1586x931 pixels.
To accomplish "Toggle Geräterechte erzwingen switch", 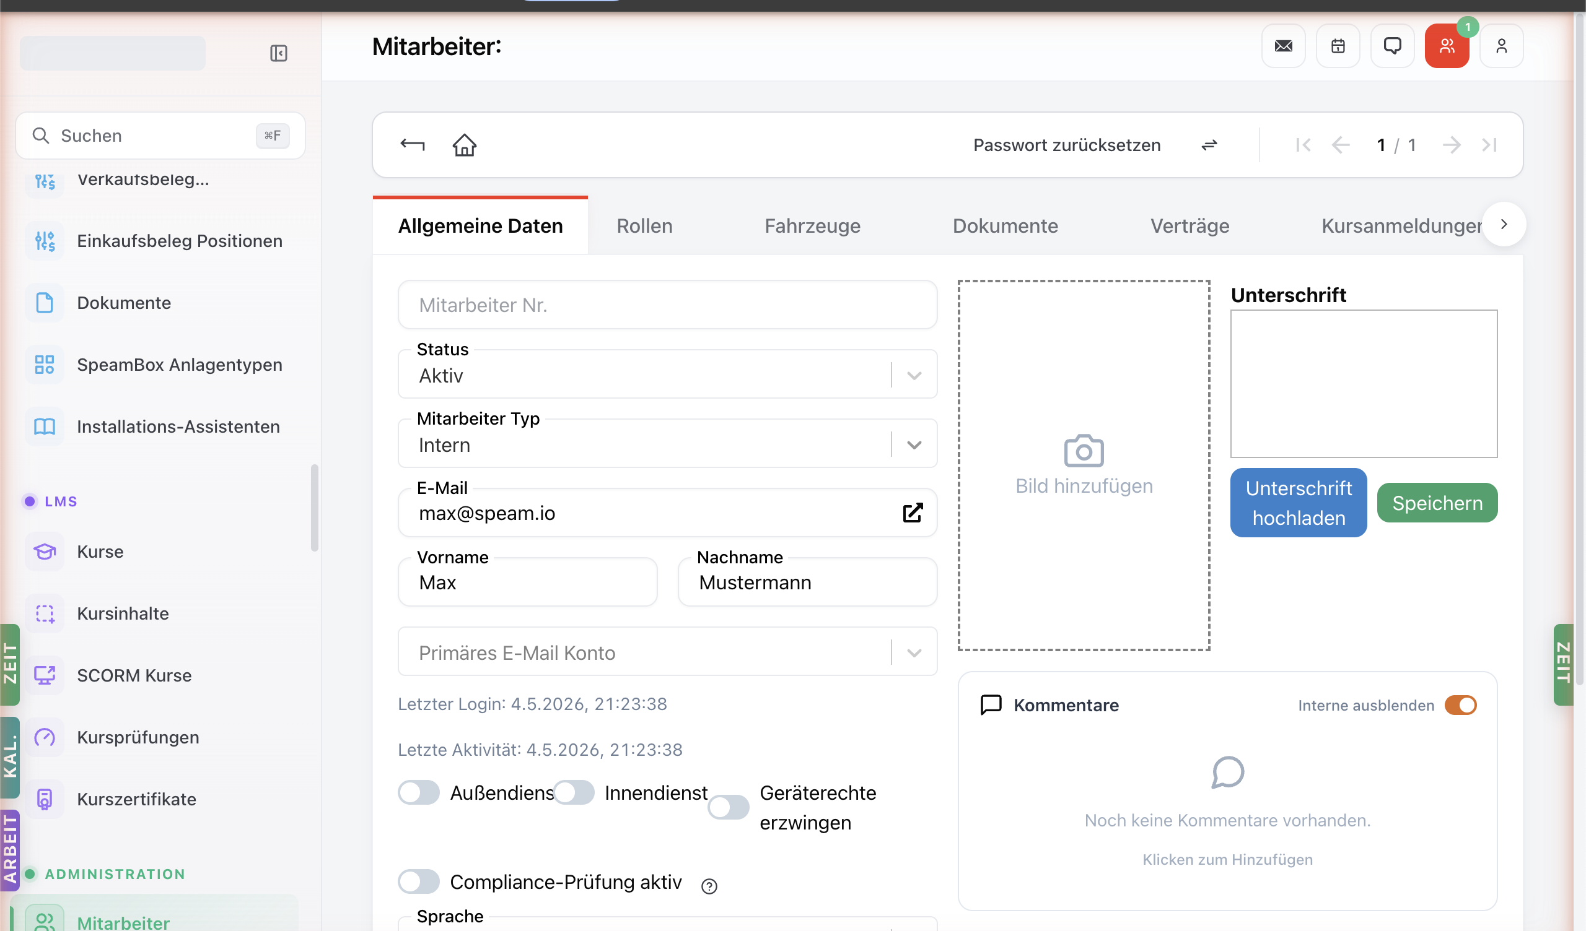I will pos(728,808).
